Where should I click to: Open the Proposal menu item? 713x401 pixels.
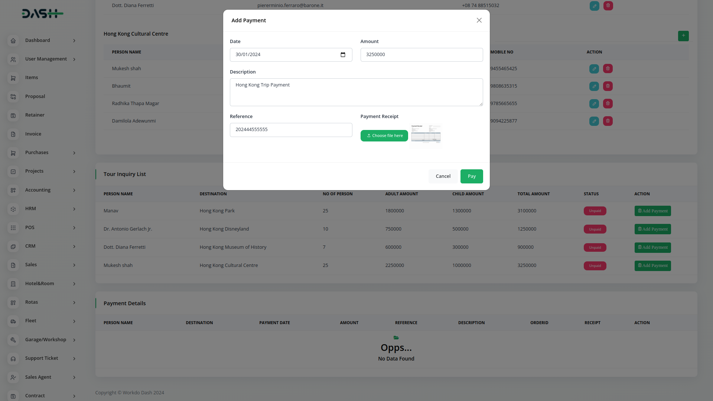pyautogui.click(x=35, y=97)
